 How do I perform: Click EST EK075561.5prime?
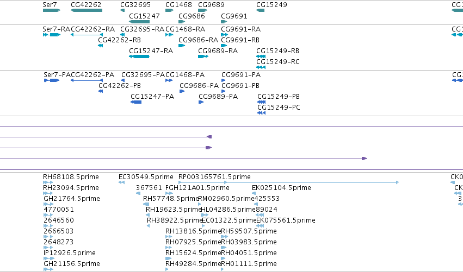click(x=286, y=220)
